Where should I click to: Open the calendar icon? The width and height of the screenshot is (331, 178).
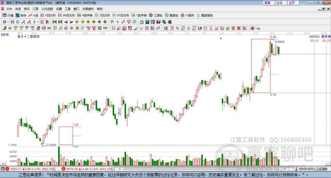tap(142, 22)
